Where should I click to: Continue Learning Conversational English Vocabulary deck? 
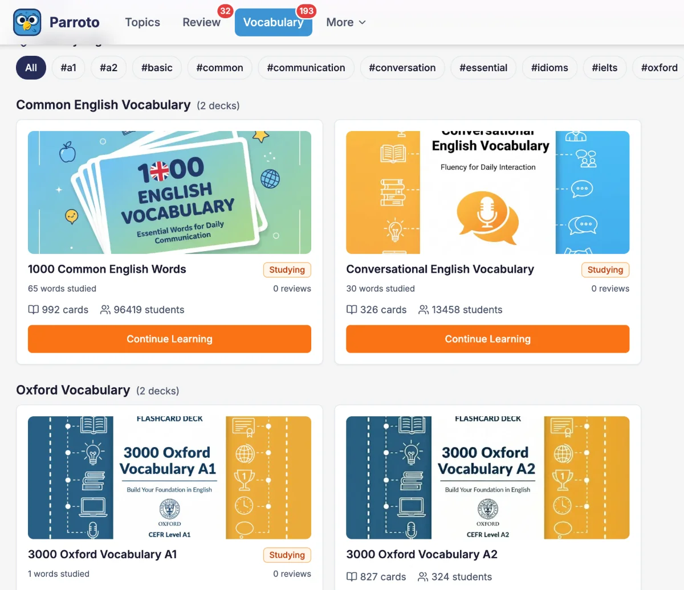click(x=487, y=339)
